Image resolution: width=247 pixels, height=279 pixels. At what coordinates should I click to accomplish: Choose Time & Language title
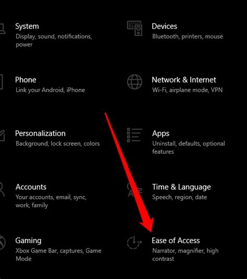pyautogui.click(x=181, y=187)
